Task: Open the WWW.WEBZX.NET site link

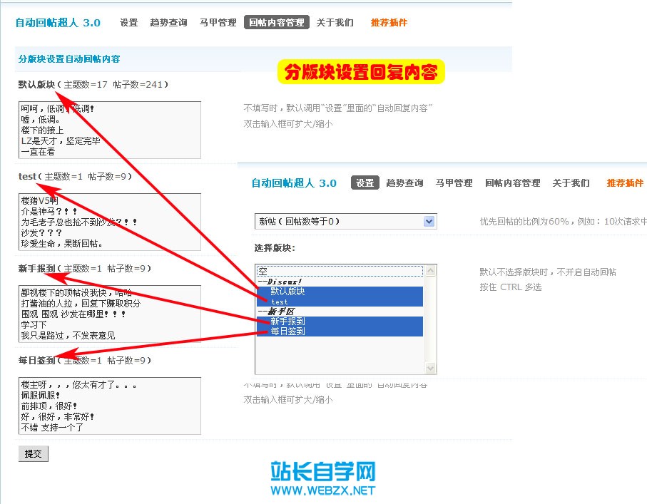Action: (x=325, y=490)
